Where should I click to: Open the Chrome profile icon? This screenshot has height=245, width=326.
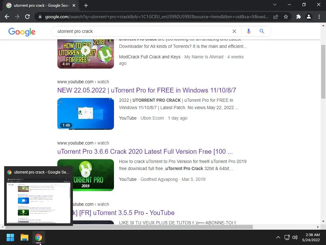(x=309, y=17)
